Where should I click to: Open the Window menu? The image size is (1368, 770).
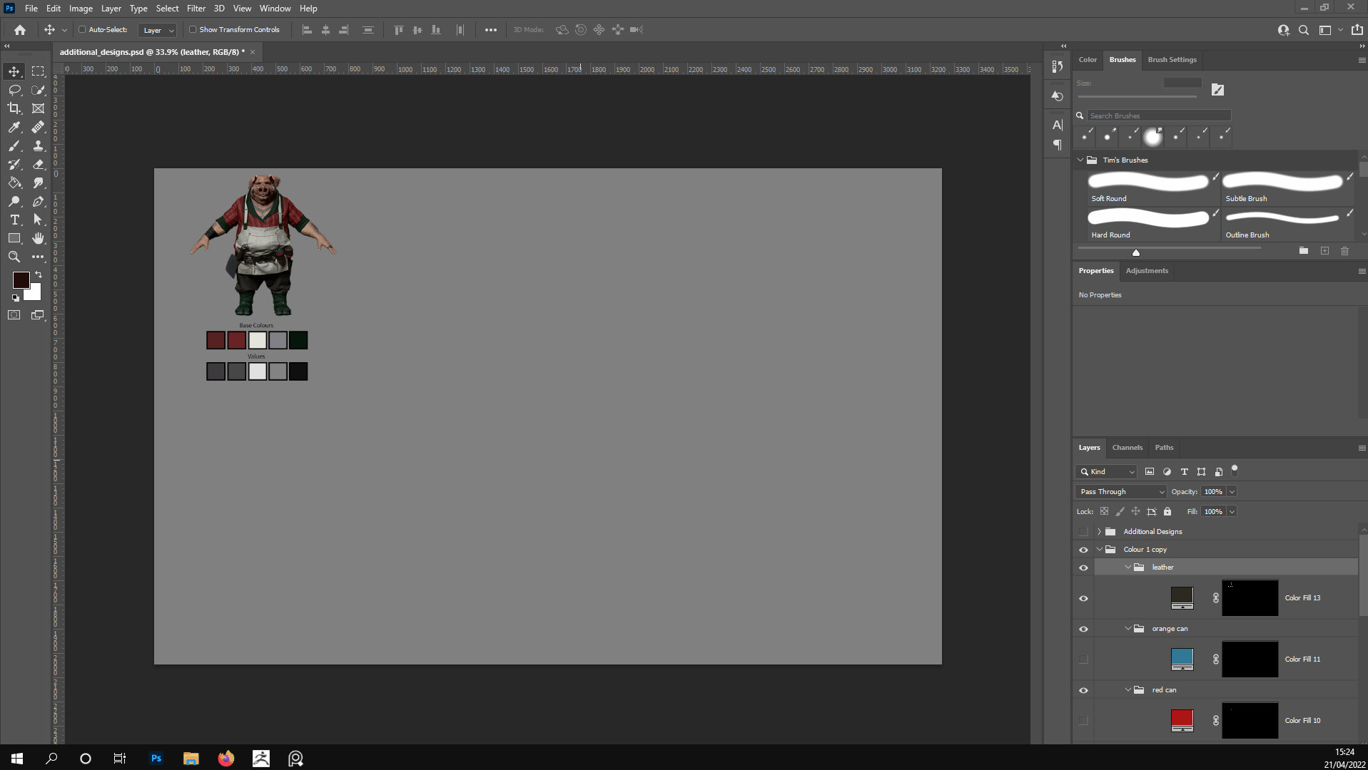pyautogui.click(x=275, y=9)
